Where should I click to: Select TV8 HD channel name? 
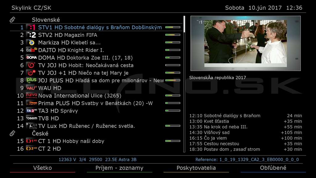[48, 118]
